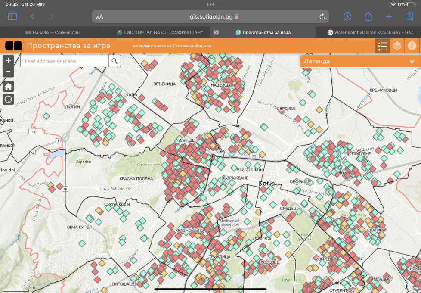Click subtitle на територията на Столична община
Image resolution: width=421 pixels, height=293 pixels.
click(x=172, y=46)
